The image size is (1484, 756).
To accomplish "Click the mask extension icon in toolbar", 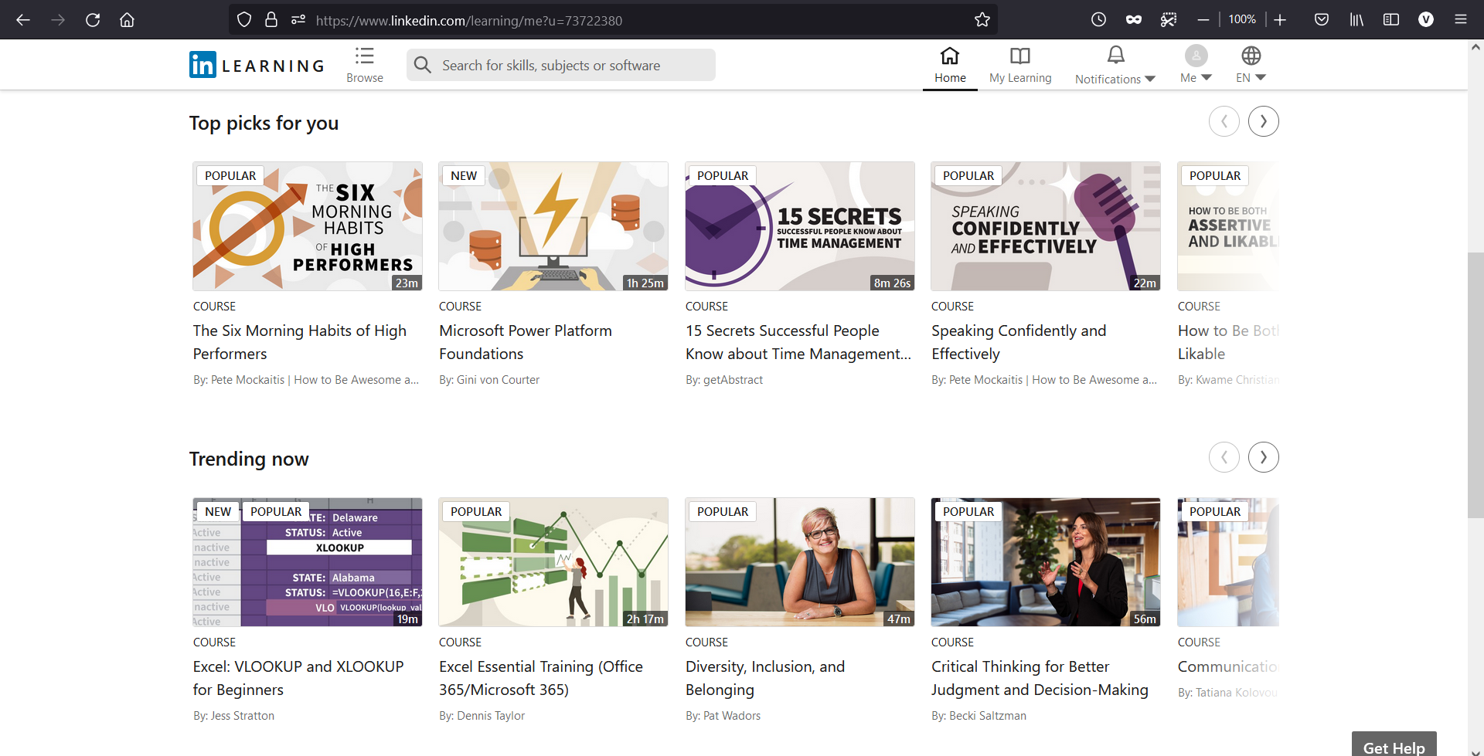I will [1133, 20].
